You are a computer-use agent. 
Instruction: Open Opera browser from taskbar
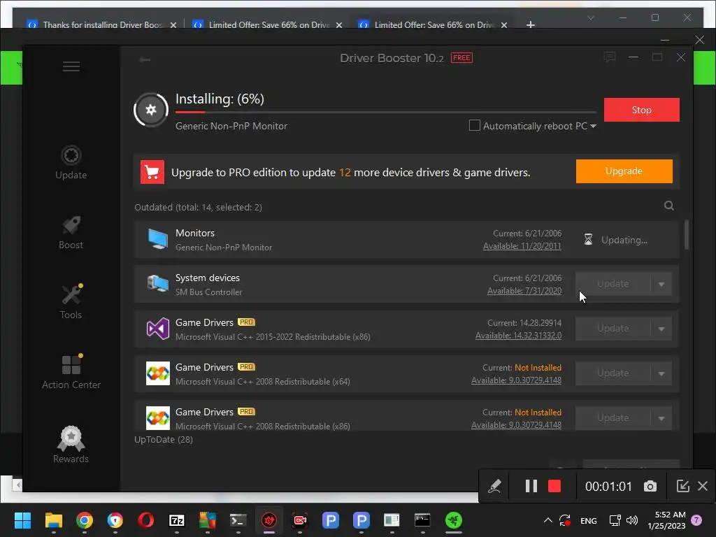[x=145, y=520]
